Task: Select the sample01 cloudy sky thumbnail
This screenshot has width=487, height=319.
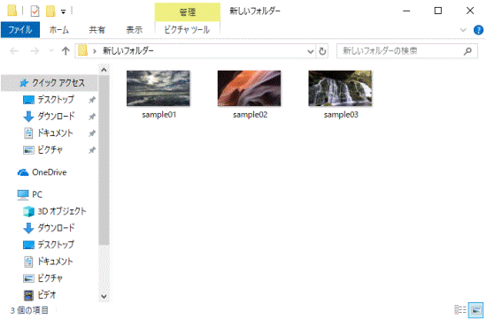Action: pos(158,88)
